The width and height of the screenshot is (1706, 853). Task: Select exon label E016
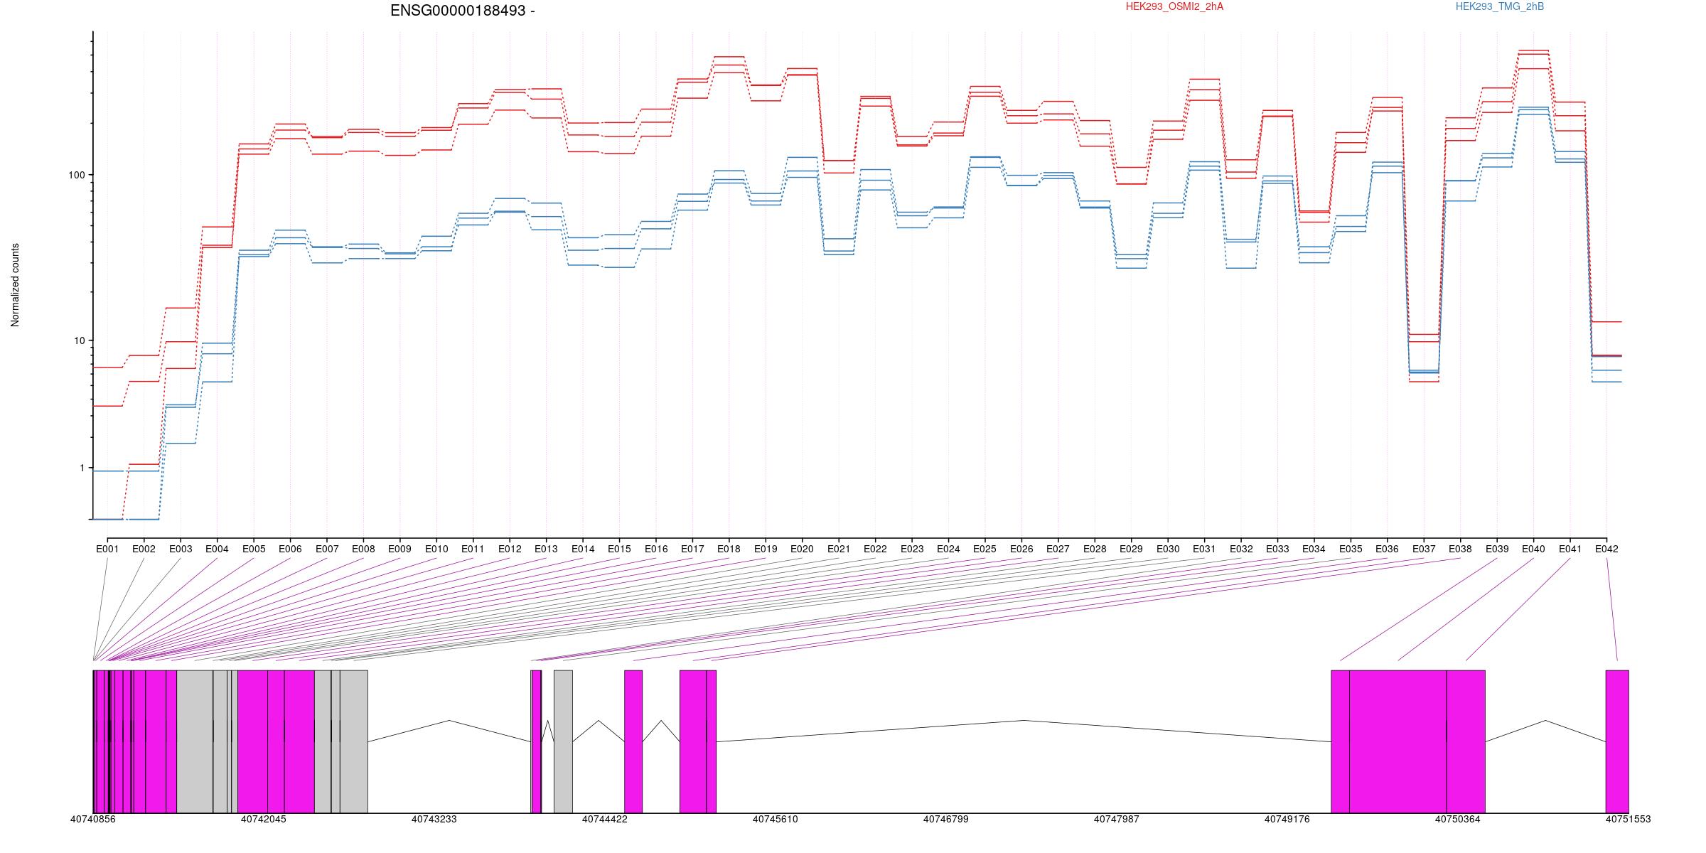656,549
